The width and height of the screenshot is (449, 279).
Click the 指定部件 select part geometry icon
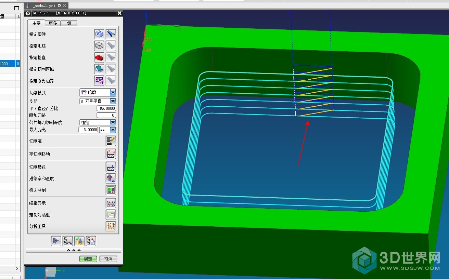click(99, 34)
